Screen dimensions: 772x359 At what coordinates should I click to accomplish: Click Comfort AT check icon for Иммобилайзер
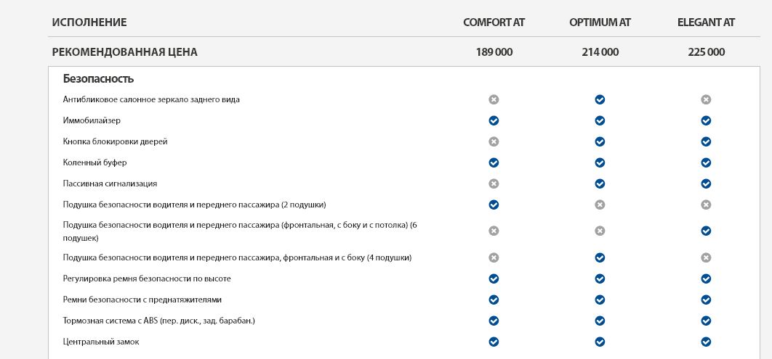494,120
